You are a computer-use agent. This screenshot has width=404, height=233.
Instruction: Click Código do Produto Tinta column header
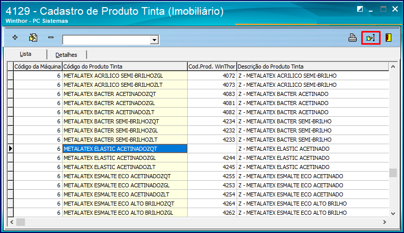pos(125,66)
